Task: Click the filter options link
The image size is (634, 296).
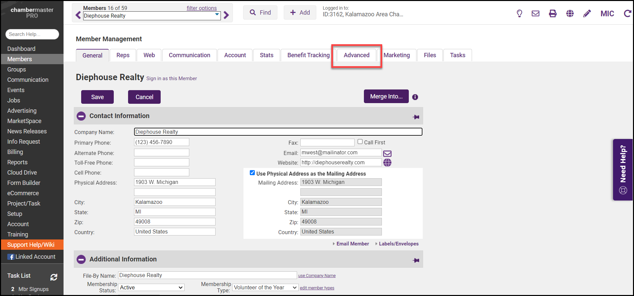Action: click(x=202, y=8)
